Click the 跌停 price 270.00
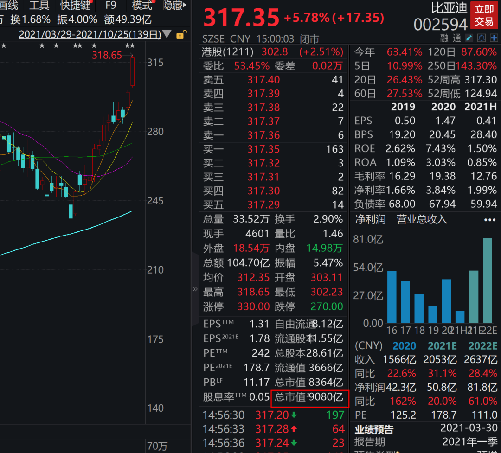 tap(327, 306)
